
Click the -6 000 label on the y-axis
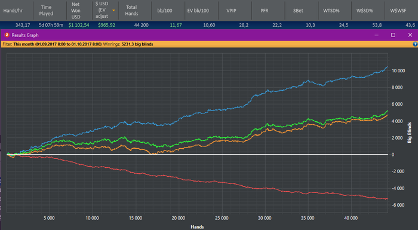[398, 205]
